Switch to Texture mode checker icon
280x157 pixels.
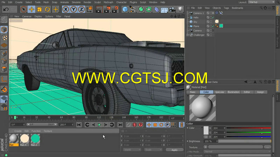click(x=4, y=37)
